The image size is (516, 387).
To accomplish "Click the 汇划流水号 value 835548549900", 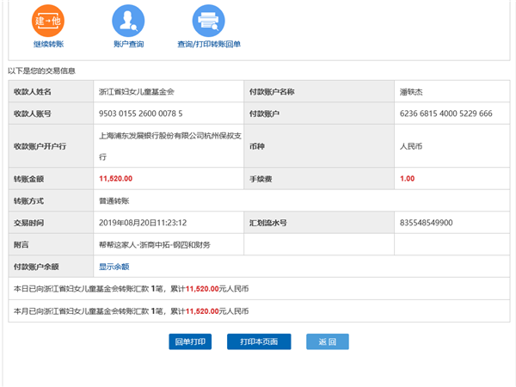I will (427, 223).
